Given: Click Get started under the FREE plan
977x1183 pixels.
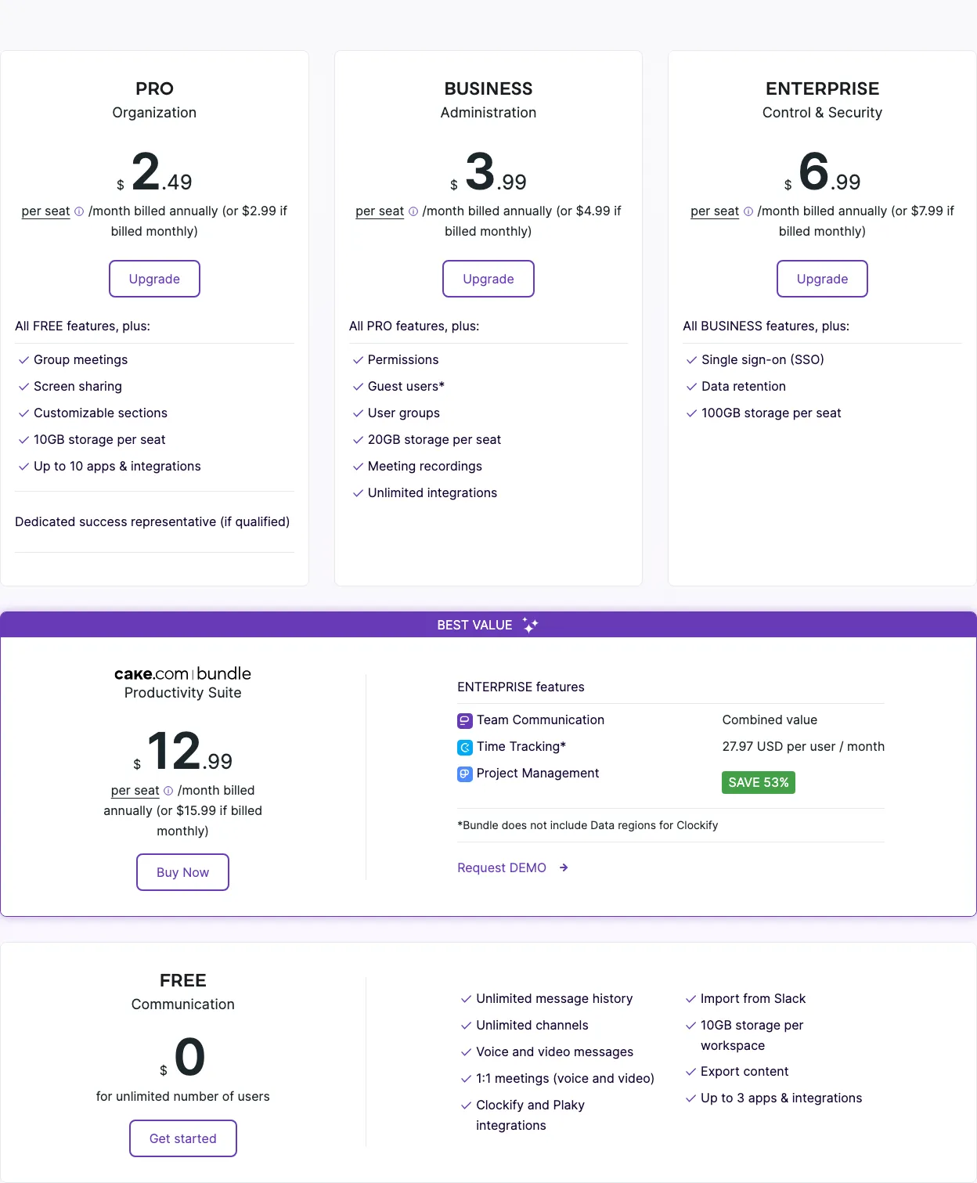Looking at the screenshot, I should pyautogui.click(x=182, y=1138).
